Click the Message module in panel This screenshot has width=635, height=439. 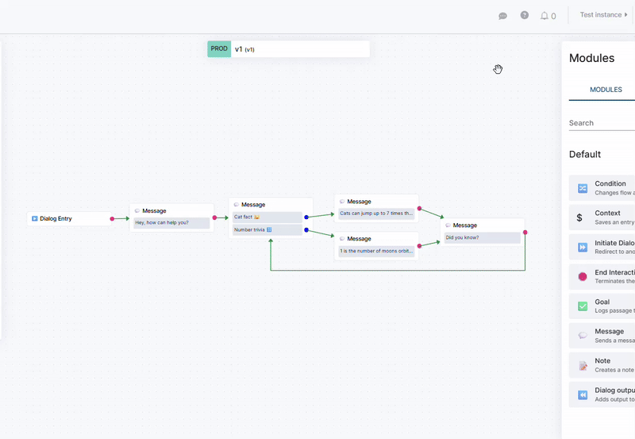point(605,335)
